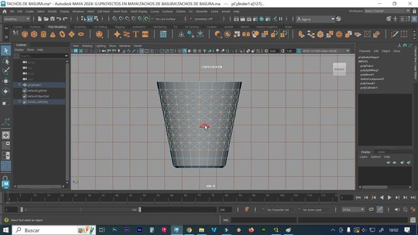This screenshot has width=418, height=235.
Task: Click the Play forwards button
Action: [x=389, y=197]
